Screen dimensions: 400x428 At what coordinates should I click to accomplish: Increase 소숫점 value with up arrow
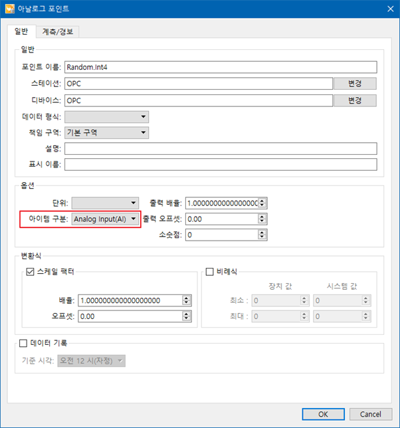(262, 233)
